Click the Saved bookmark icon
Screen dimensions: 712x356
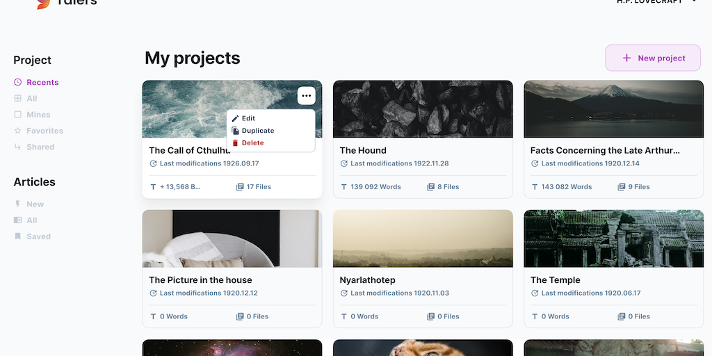pos(18,236)
